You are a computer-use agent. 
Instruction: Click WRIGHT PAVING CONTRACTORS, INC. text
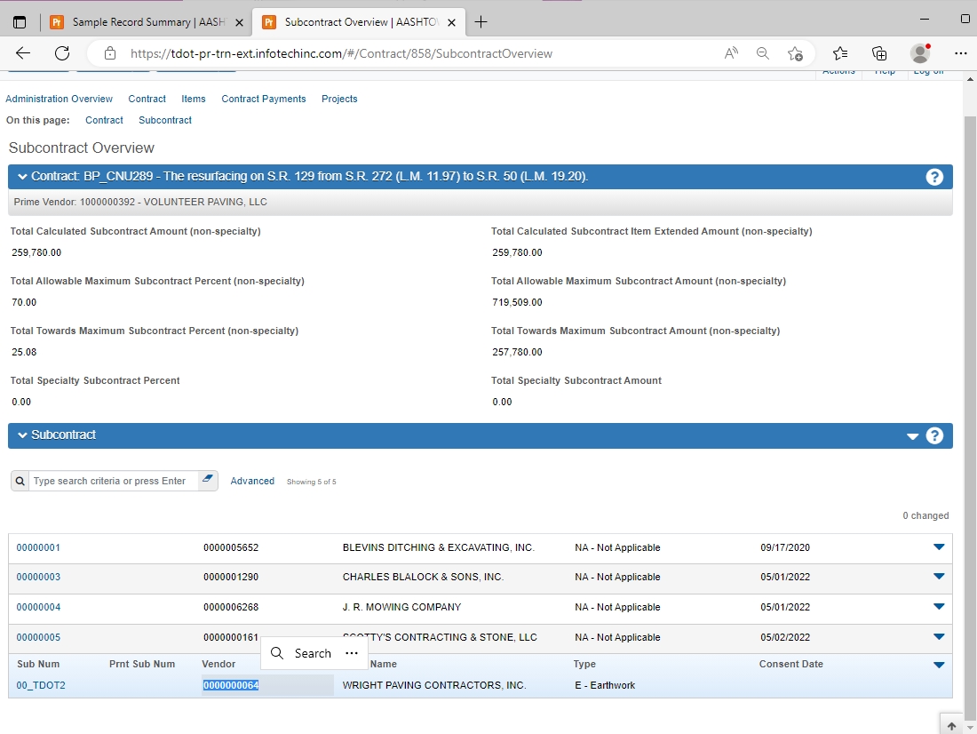tap(434, 685)
